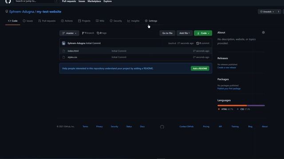This screenshot has height=159, width=284.
Task: Open API link in footer
Action: [x=220, y=127]
